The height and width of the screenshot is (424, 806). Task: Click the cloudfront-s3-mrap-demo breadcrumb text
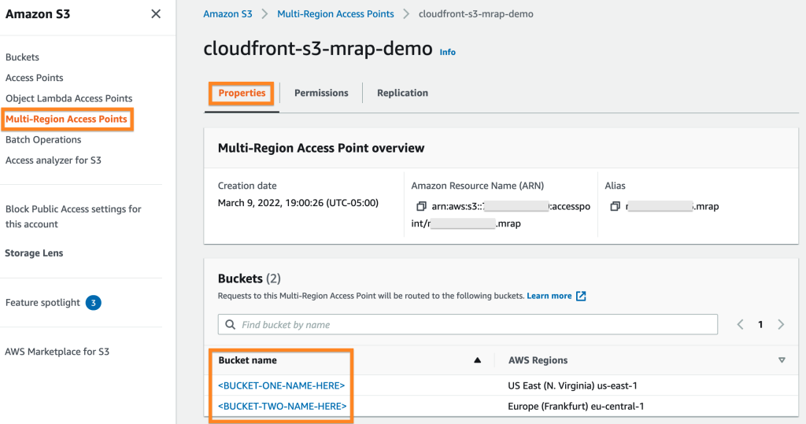pyautogui.click(x=476, y=14)
